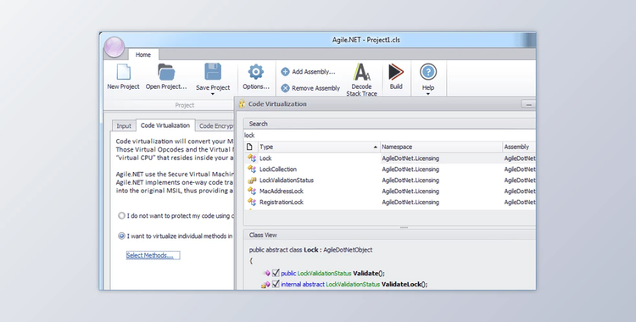Expand the Save Project dropdown arrow
Viewport: 636px width, 322px height.
[x=213, y=94]
